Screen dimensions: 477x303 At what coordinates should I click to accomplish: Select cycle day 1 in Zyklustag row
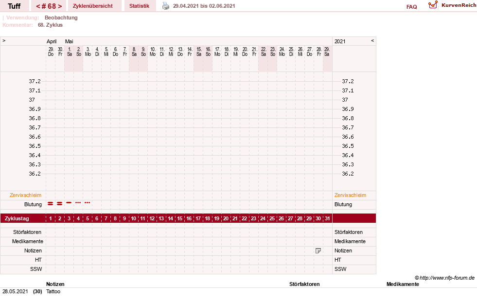click(x=51, y=218)
